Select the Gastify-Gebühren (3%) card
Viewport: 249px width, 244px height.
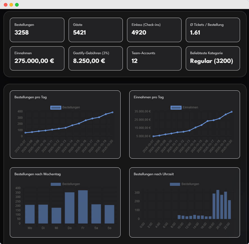click(96, 58)
